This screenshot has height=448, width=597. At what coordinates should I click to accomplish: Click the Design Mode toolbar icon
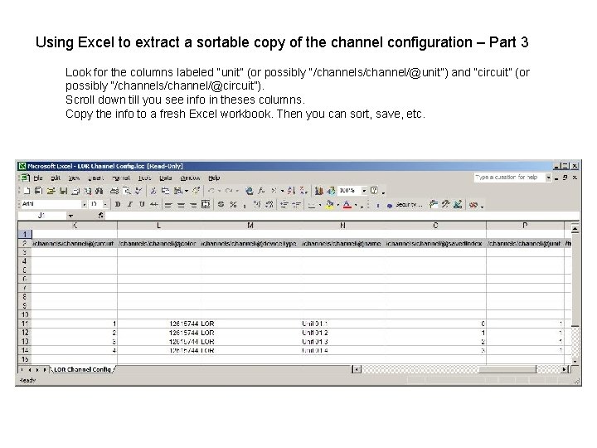tap(458, 205)
